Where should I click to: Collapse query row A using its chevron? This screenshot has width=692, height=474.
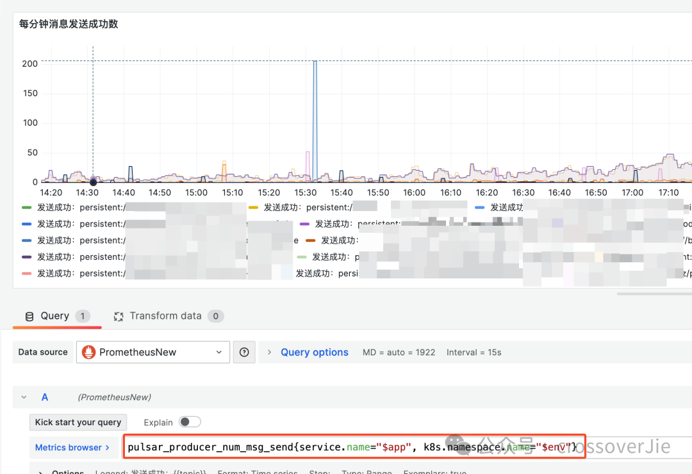pyautogui.click(x=24, y=397)
